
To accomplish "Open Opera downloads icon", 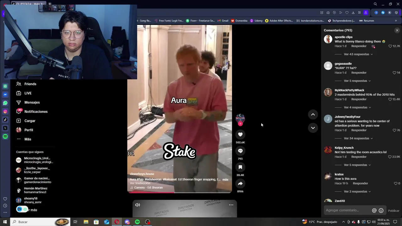I will click(x=353, y=13).
